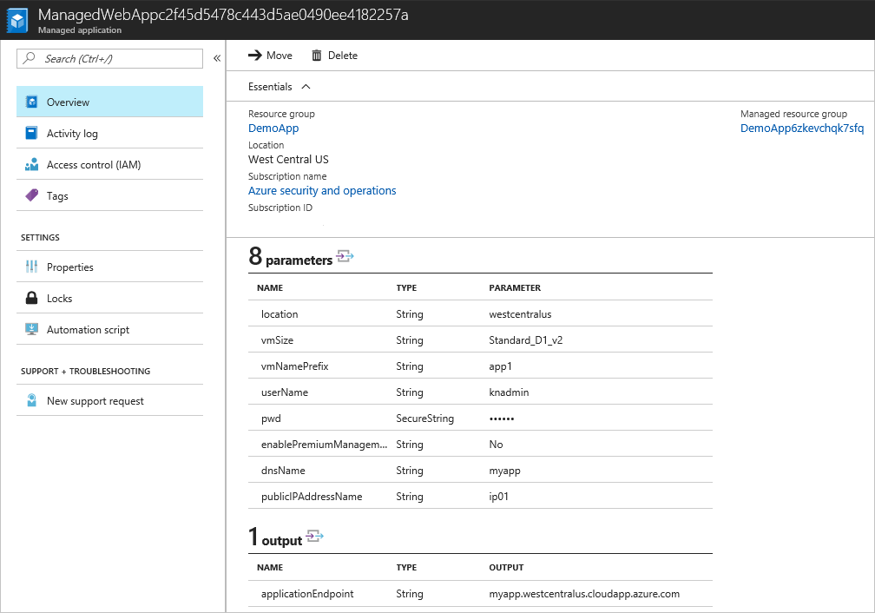
Task: Open the DemoApp resource group link
Action: pos(273,129)
